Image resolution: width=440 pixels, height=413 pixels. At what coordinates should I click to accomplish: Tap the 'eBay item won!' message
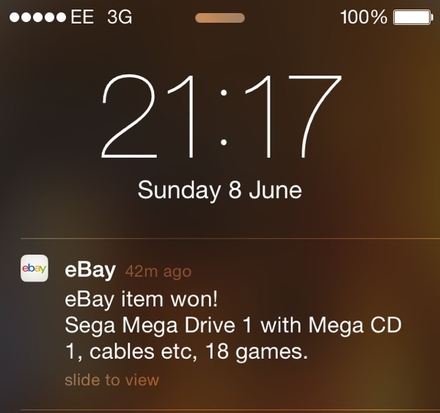[141, 299]
